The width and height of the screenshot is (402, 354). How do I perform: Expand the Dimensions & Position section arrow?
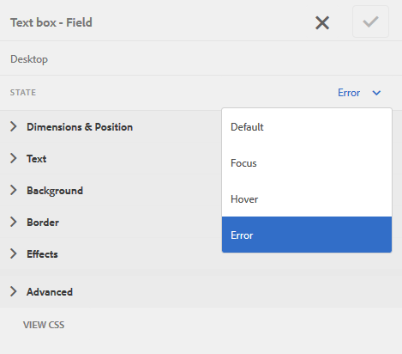[x=13, y=126]
